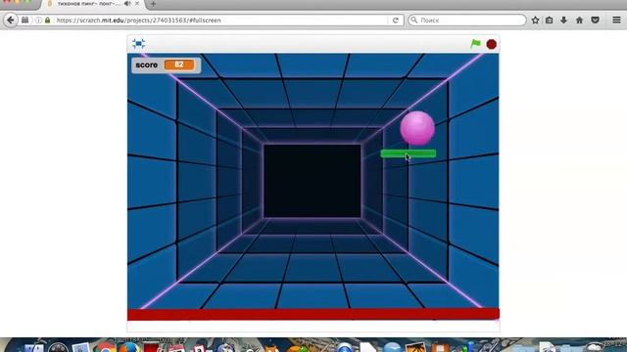The width and height of the screenshot is (627, 352).
Task: Exit fullscreen mode using the blue arrows icon
Action: click(x=138, y=44)
